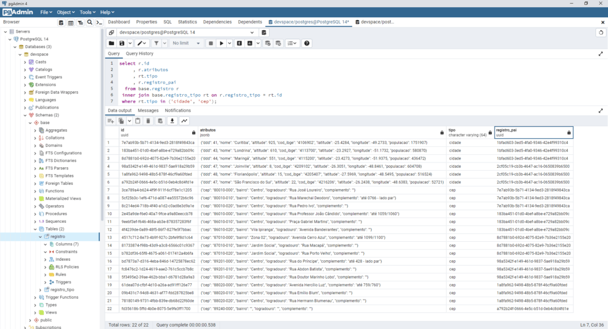Click the atributos column header
This screenshot has width=608, height=329.
[x=321, y=132]
